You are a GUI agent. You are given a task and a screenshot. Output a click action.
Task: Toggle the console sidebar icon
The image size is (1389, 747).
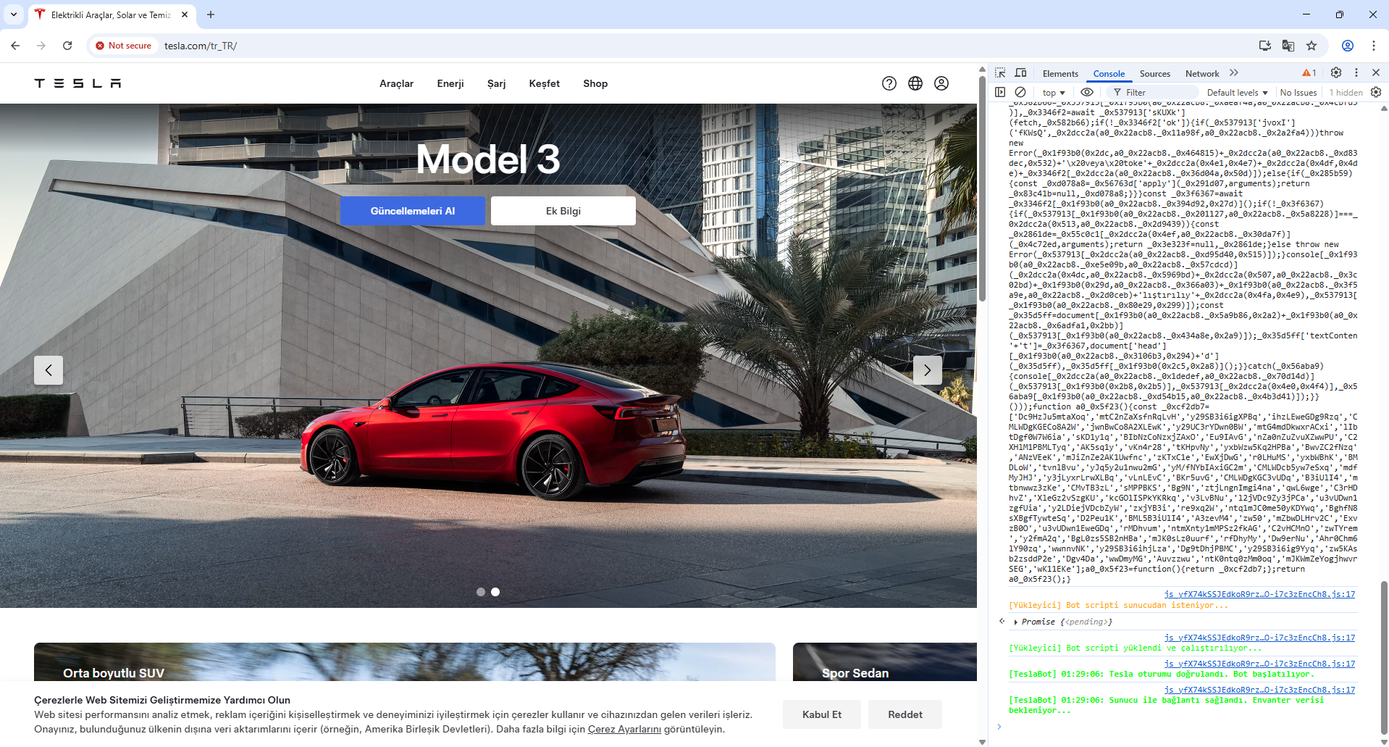(x=1000, y=92)
